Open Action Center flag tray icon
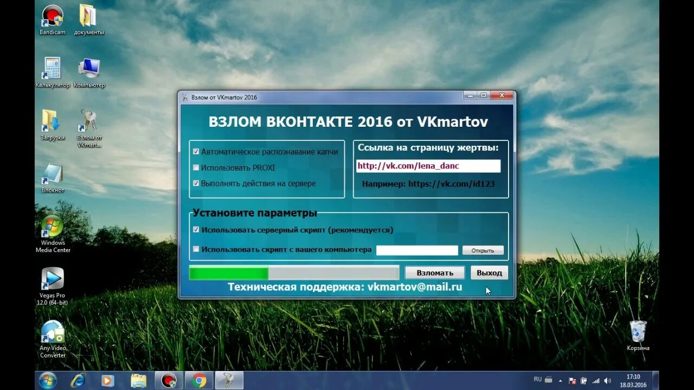 pos(572,380)
